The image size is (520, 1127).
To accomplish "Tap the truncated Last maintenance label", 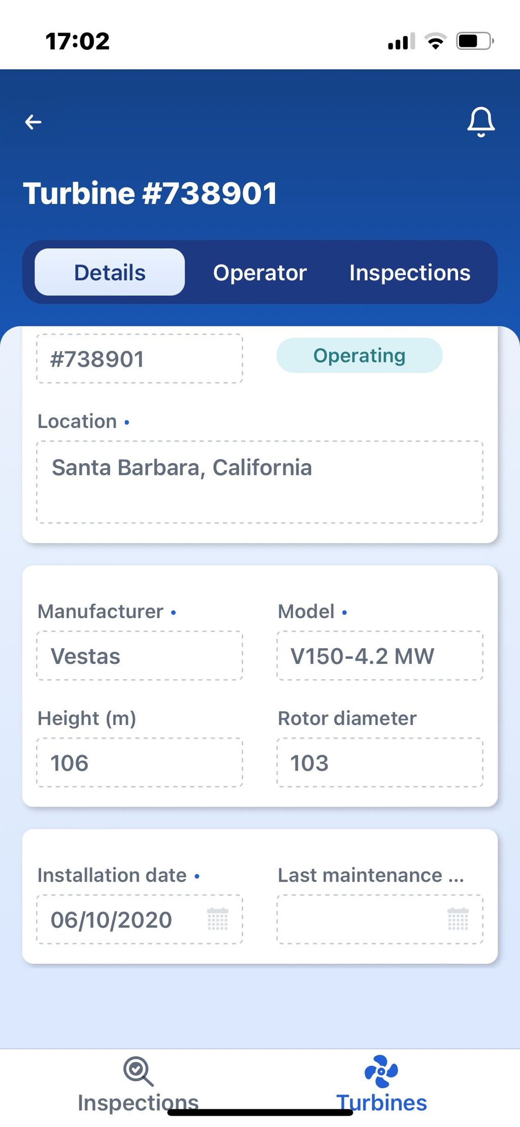I will coord(370,875).
